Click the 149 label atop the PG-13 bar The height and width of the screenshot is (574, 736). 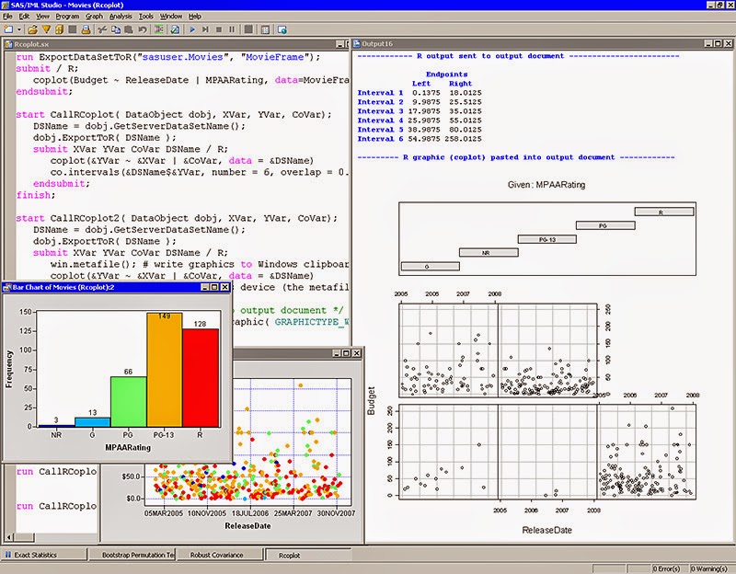[x=165, y=316]
